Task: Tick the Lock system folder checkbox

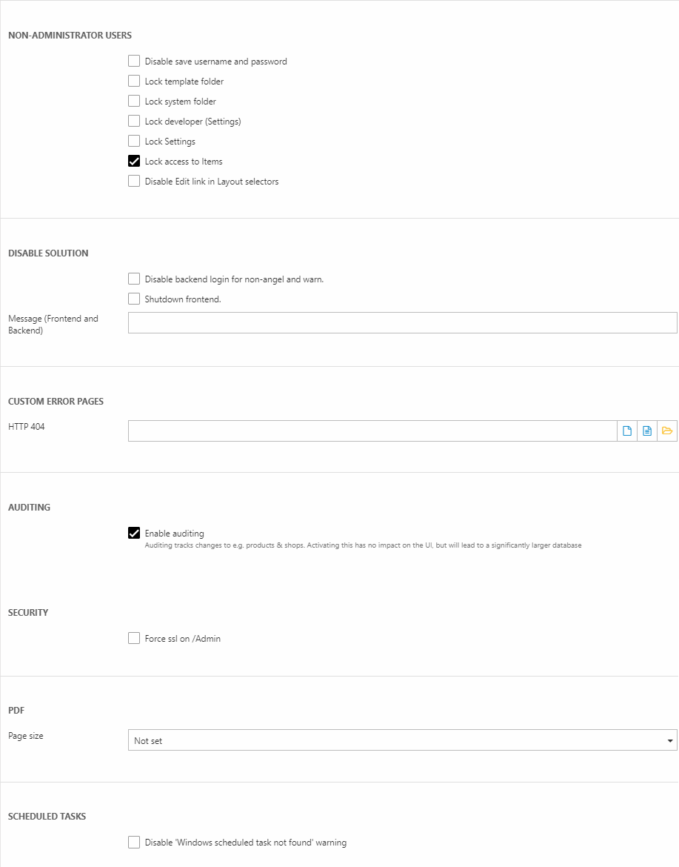Action: pos(134,102)
